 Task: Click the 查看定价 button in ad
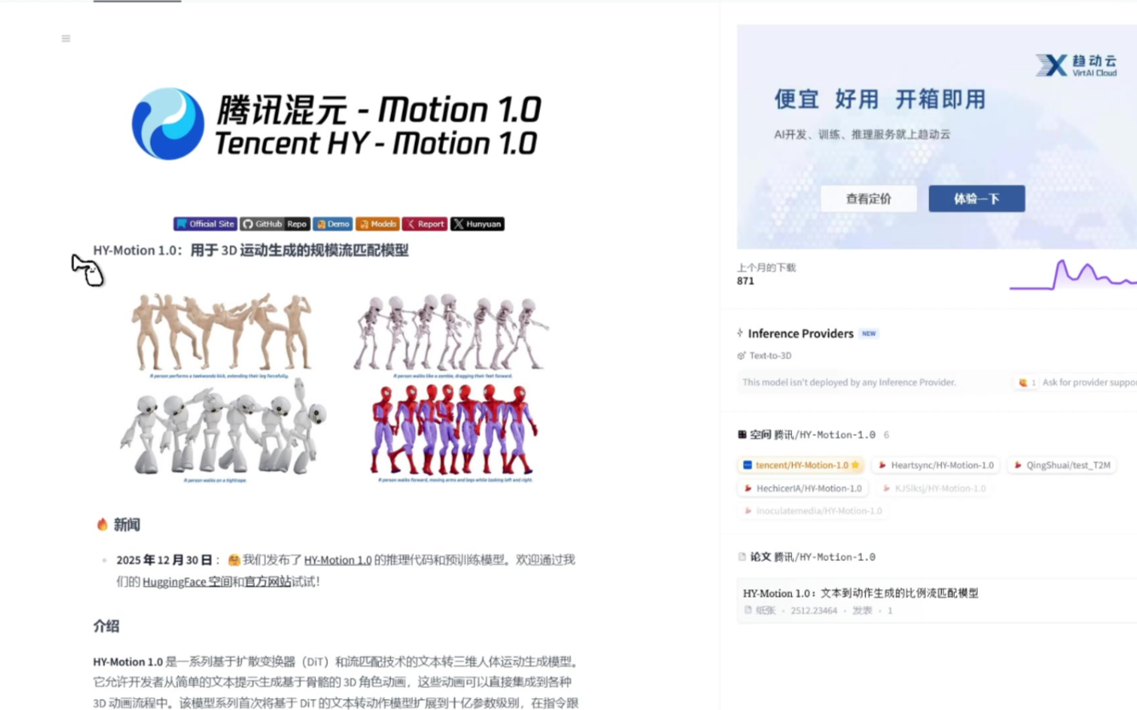[x=869, y=198]
